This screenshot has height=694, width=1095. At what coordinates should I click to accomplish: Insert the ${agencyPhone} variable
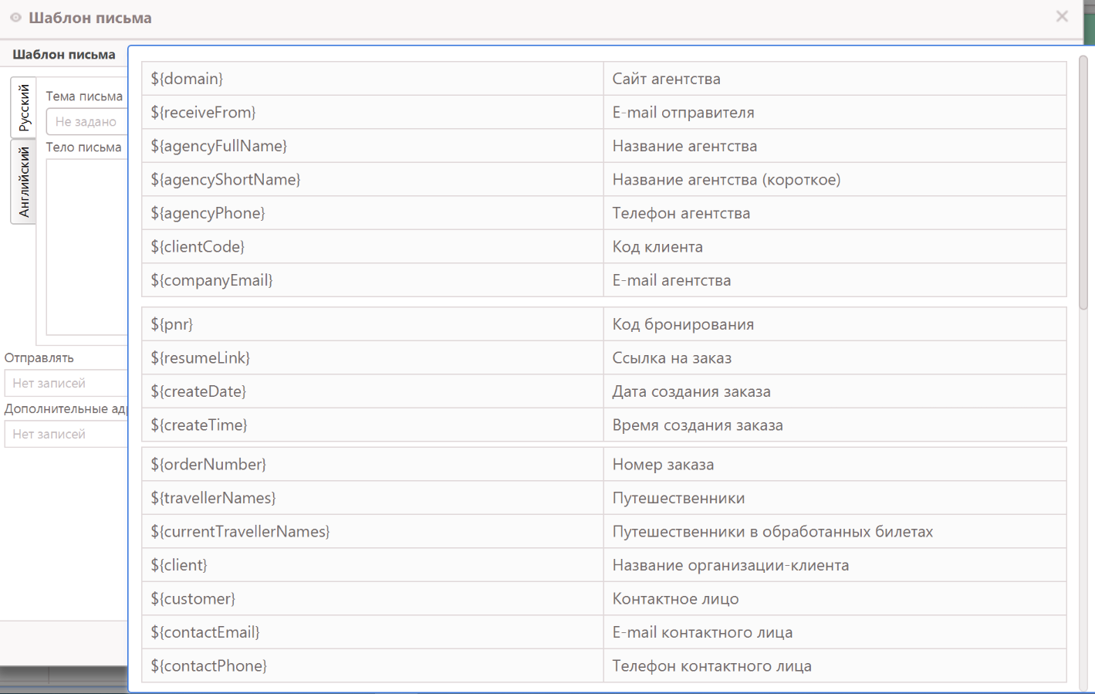coord(208,213)
